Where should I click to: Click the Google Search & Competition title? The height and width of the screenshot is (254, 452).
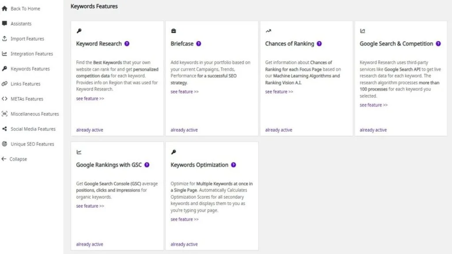(x=396, y=44)
